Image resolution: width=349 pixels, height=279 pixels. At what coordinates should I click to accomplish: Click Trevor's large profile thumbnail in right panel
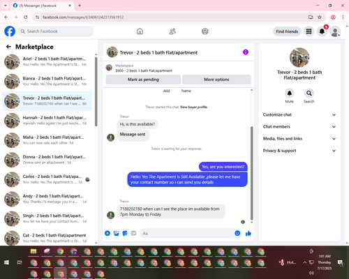[299, 57]
